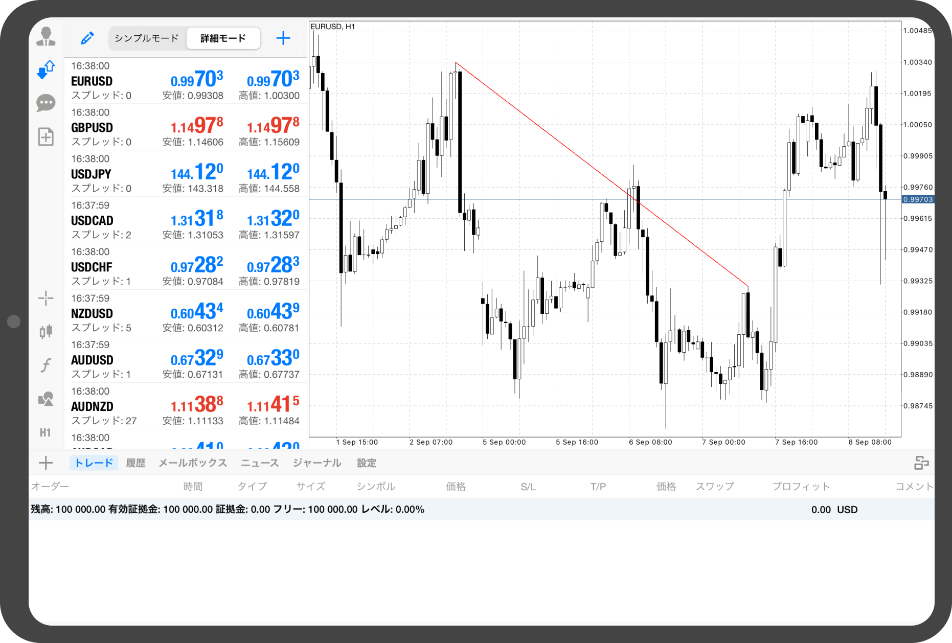Select the EURUSD quote row

click(x=186, y=81)
